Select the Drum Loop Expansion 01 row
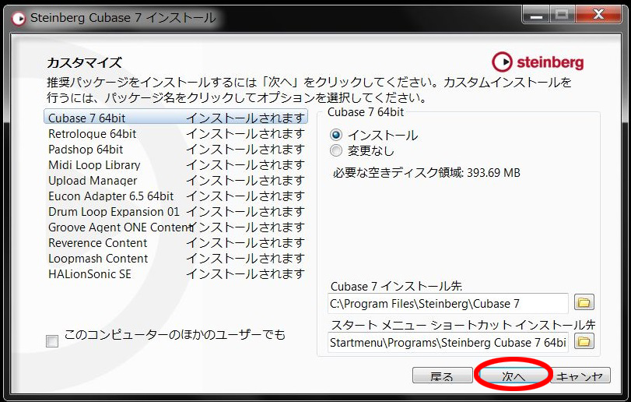This screenshot has height=402, width=631. pos(176,211)
